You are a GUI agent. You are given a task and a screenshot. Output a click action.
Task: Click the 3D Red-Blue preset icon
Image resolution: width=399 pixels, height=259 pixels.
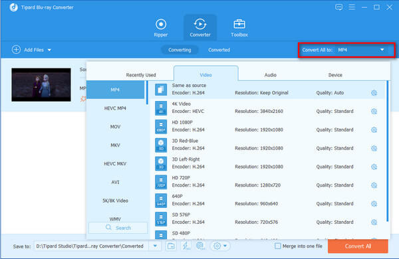pos(161,145)
